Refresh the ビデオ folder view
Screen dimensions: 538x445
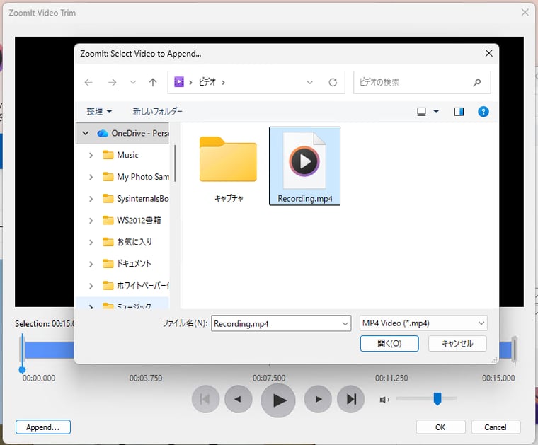click(333, 82)
